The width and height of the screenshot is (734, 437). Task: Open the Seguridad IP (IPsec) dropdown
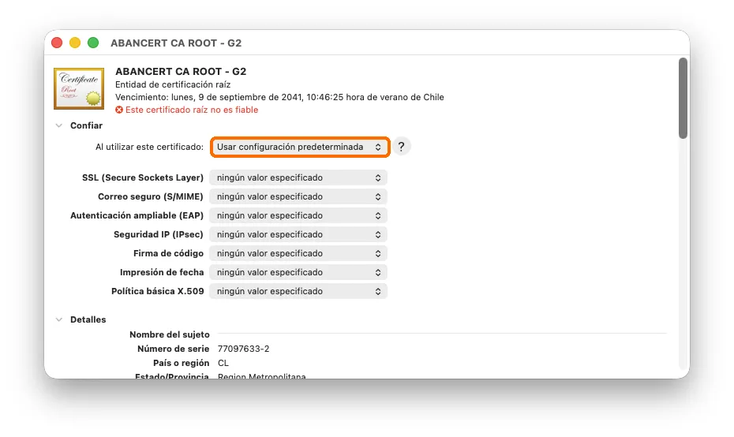click(298, 234)
